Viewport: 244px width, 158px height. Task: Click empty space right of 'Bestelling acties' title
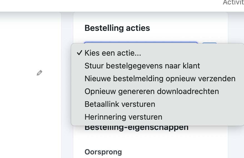(187, 28)
